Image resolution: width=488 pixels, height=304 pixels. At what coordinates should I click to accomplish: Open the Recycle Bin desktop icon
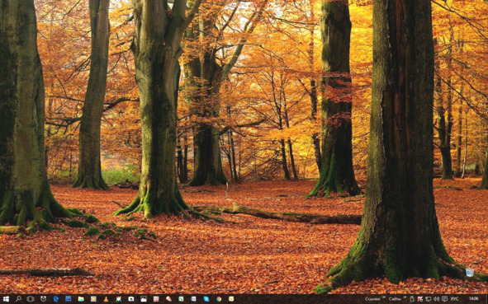[x=470, y=273]
